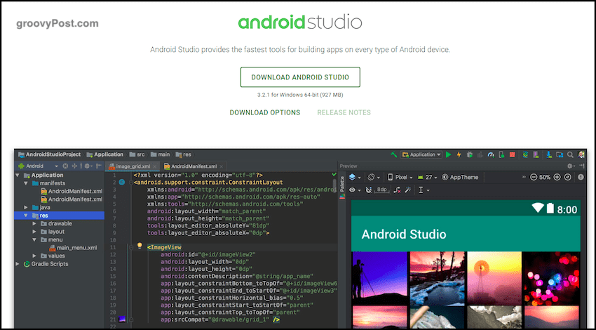Zoom out the layout preview
This screenshot has height=330, width=596.
(534, 178)
